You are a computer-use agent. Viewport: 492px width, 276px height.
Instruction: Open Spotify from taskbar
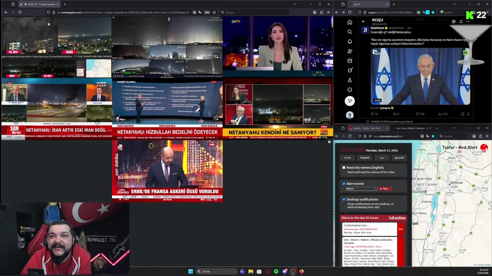click(276, 271)
